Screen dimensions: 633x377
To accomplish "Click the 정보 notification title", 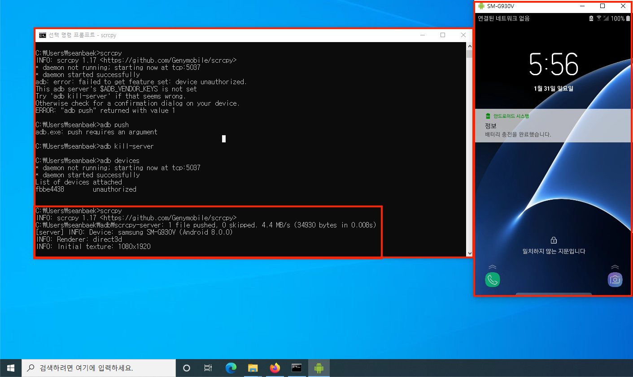I will pyautogui.click(x=491, y=126).
